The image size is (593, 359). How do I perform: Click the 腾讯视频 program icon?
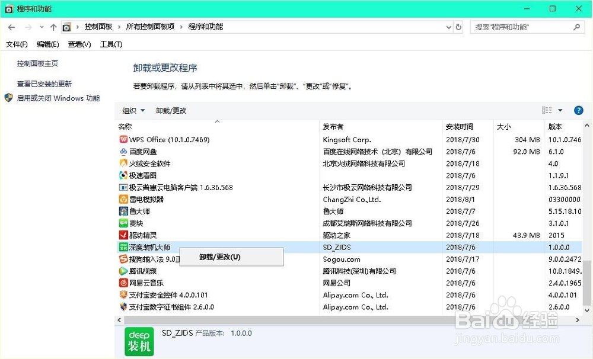[123, 271]
